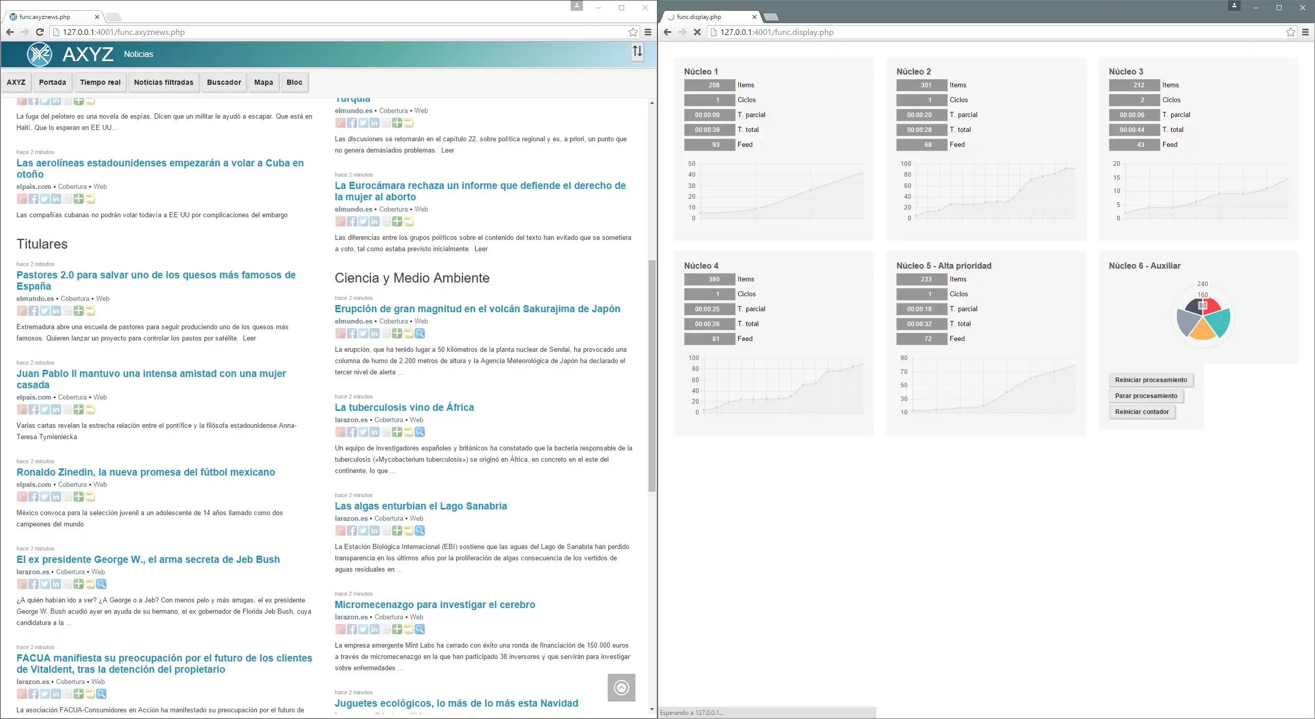Click the sort/reorder arrows icon top-right of news panel
Viewport: 1315px width, 719px height.
coord(637,51)
